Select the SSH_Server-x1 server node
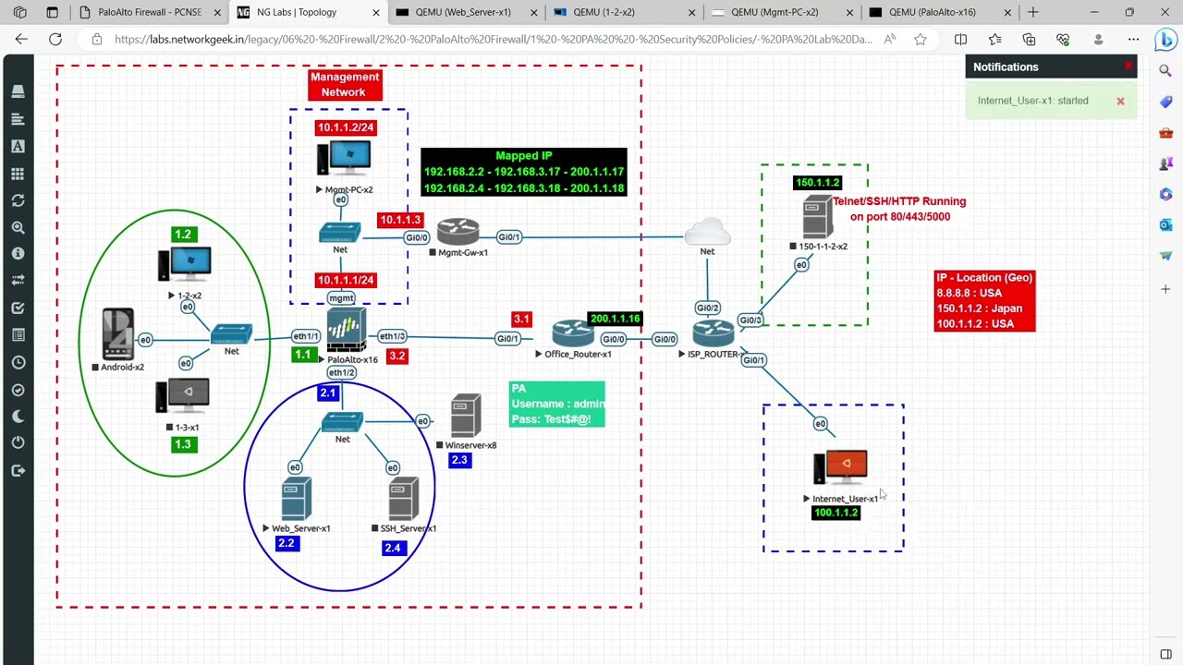The width and height of the screenshot is (1183, 665). pyautogui.click(x=404, y=499)
